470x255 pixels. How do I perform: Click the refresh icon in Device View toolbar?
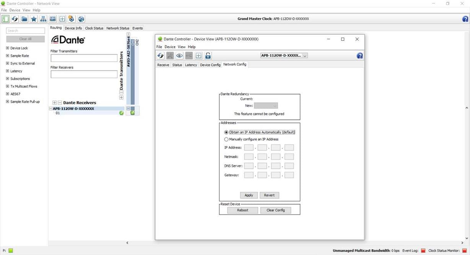tap(161, 56)
